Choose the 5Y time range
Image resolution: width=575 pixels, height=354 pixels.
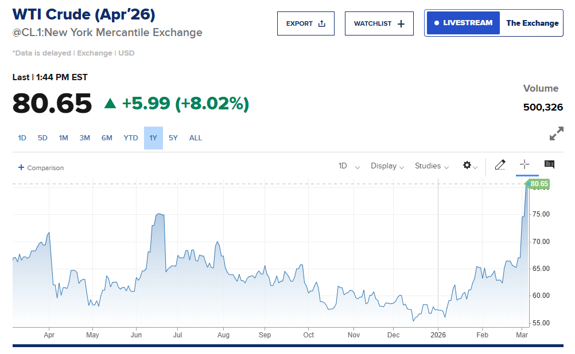tap(173, 138)
